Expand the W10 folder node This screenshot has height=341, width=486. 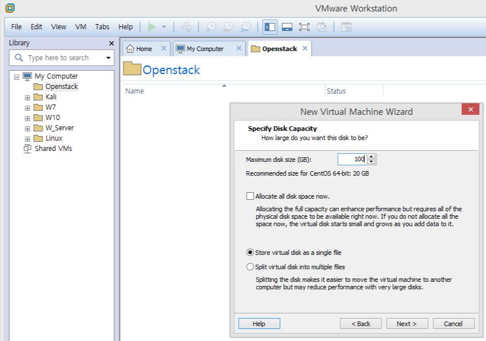coord(28,118)
